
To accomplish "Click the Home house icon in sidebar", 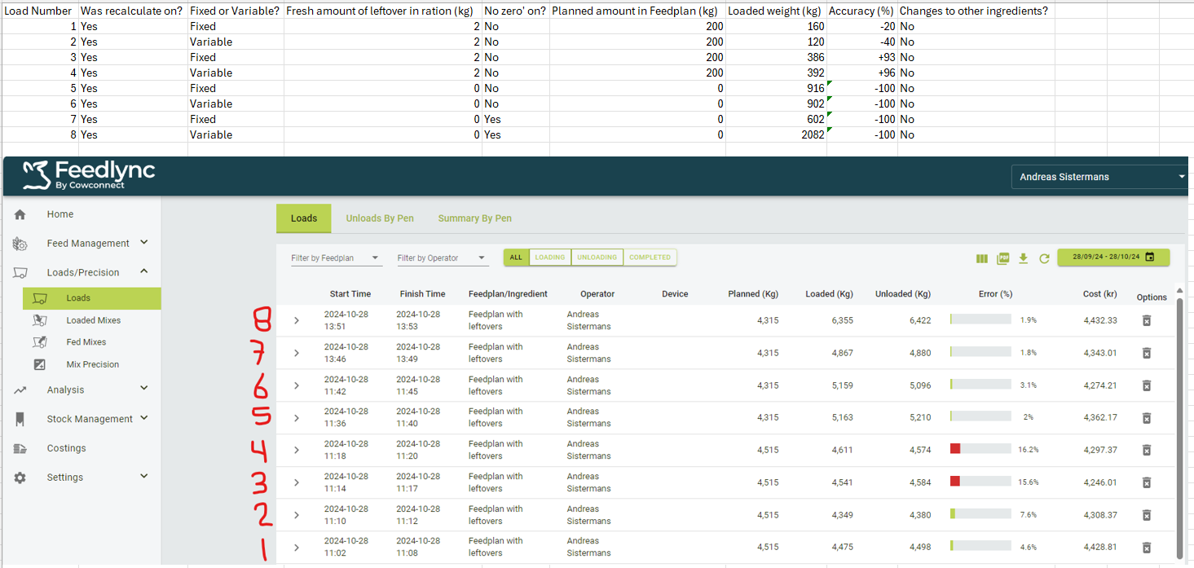I will (20, 214).
